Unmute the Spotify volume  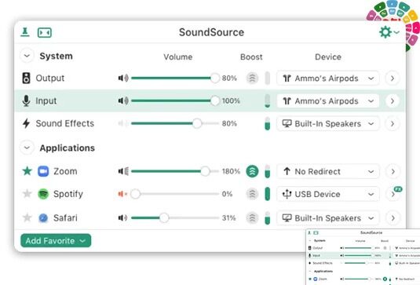click(x=122, y=194)
